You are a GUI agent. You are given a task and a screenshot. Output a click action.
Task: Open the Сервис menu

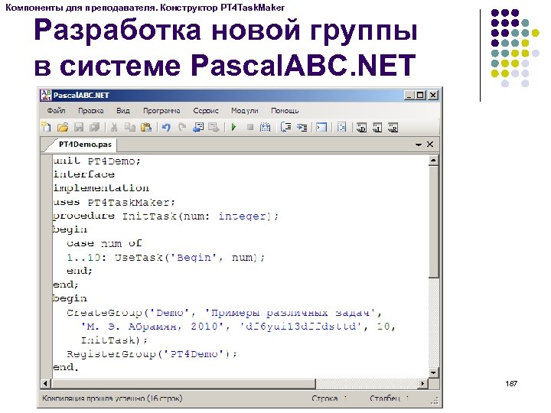click(206, 111)
